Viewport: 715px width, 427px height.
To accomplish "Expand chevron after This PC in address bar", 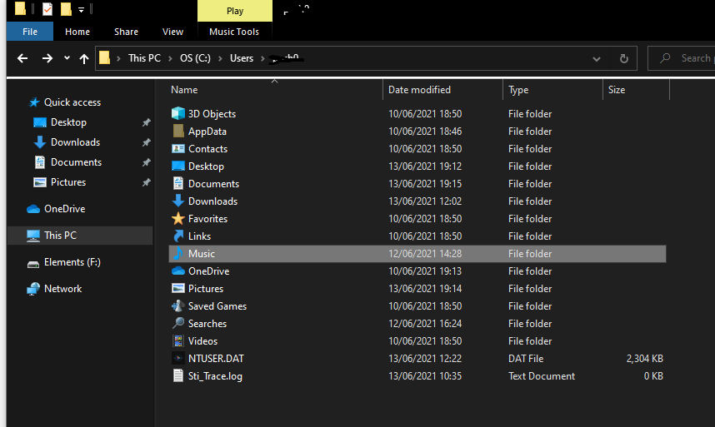I will click(x=170, y=58).
